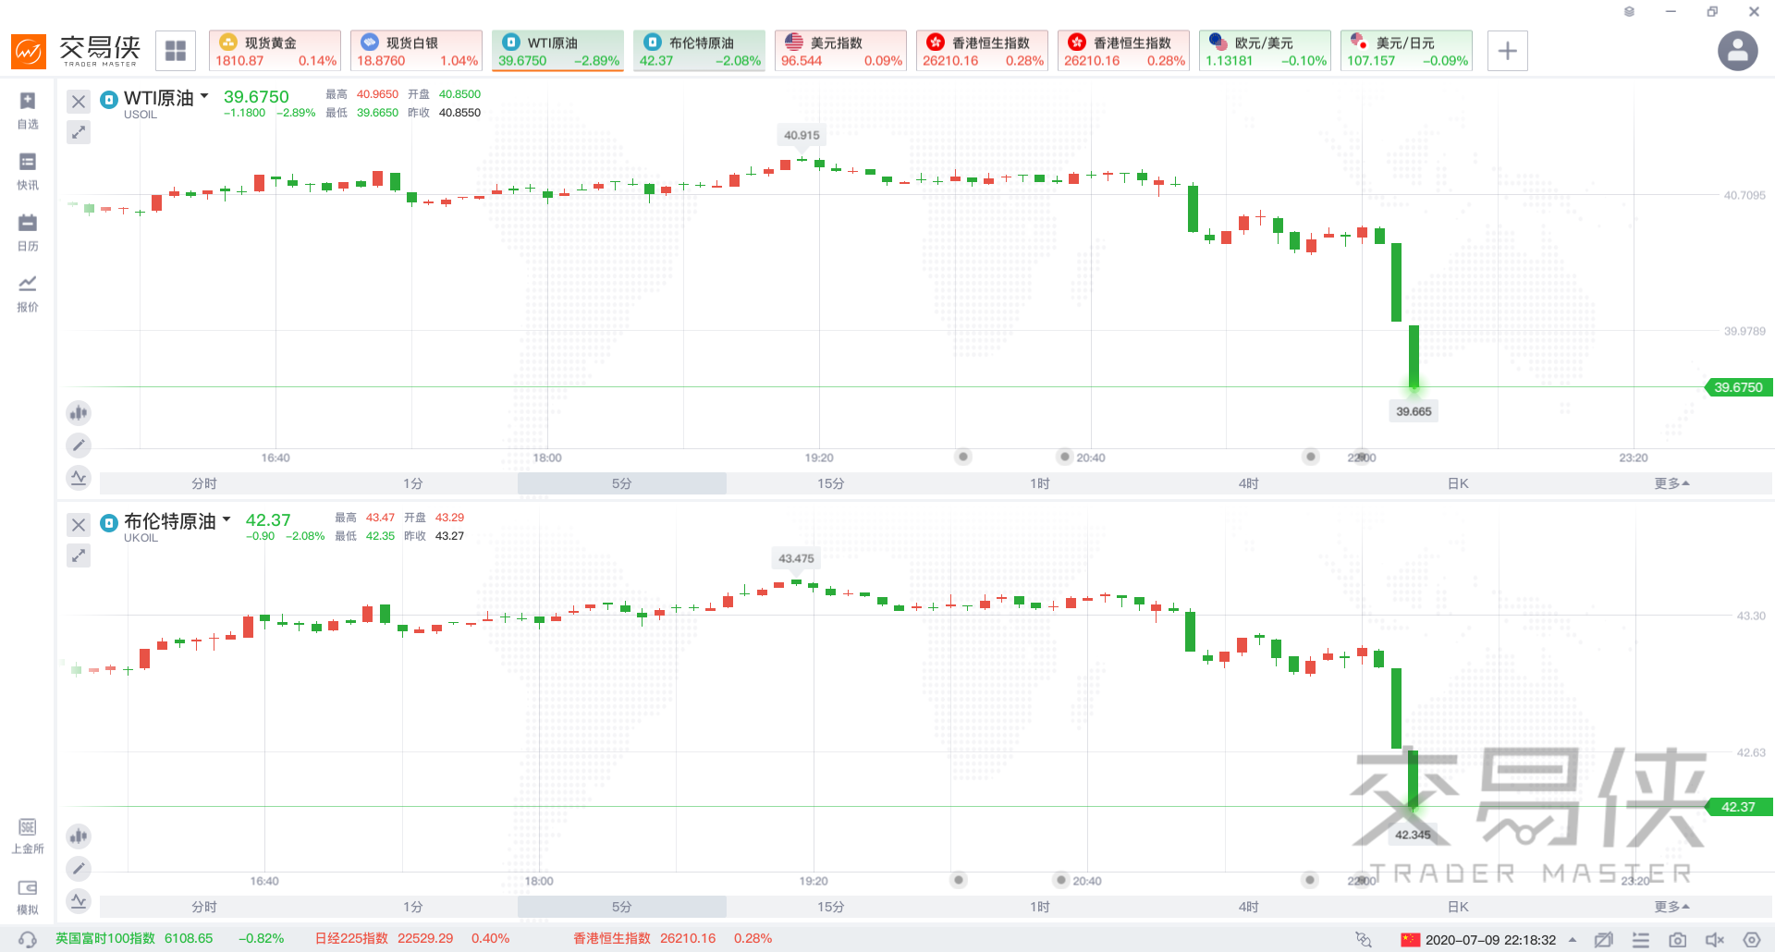Add a new symbol with plus button
Viewport: 1775px width, 952px height.
point(1507,51)
